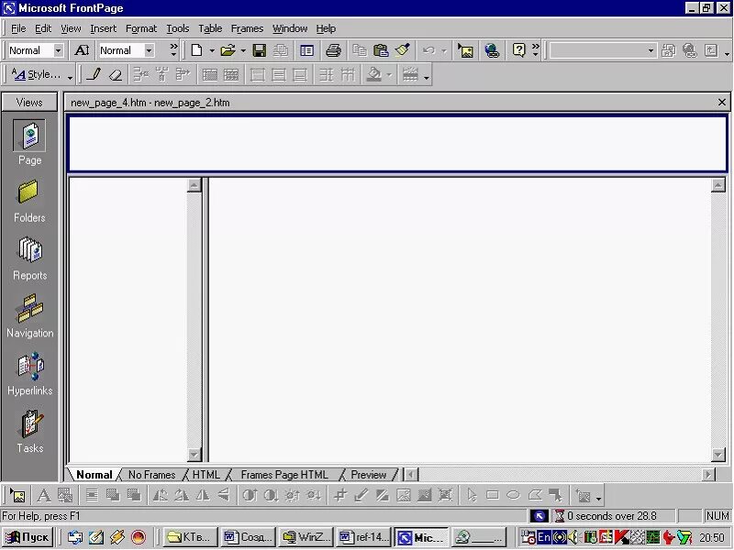Click right frame scroll up arrow
This screenshot has width=734, height=550.
(718, 185)
